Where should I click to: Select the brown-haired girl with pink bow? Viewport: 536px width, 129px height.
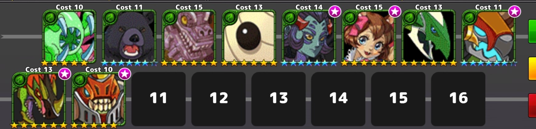pyautogui.click(x=369, y=36)
